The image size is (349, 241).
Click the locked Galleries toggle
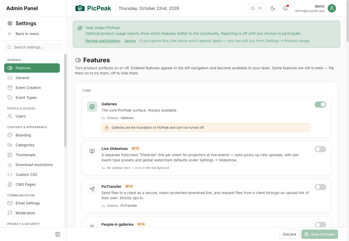click(320, 105)
